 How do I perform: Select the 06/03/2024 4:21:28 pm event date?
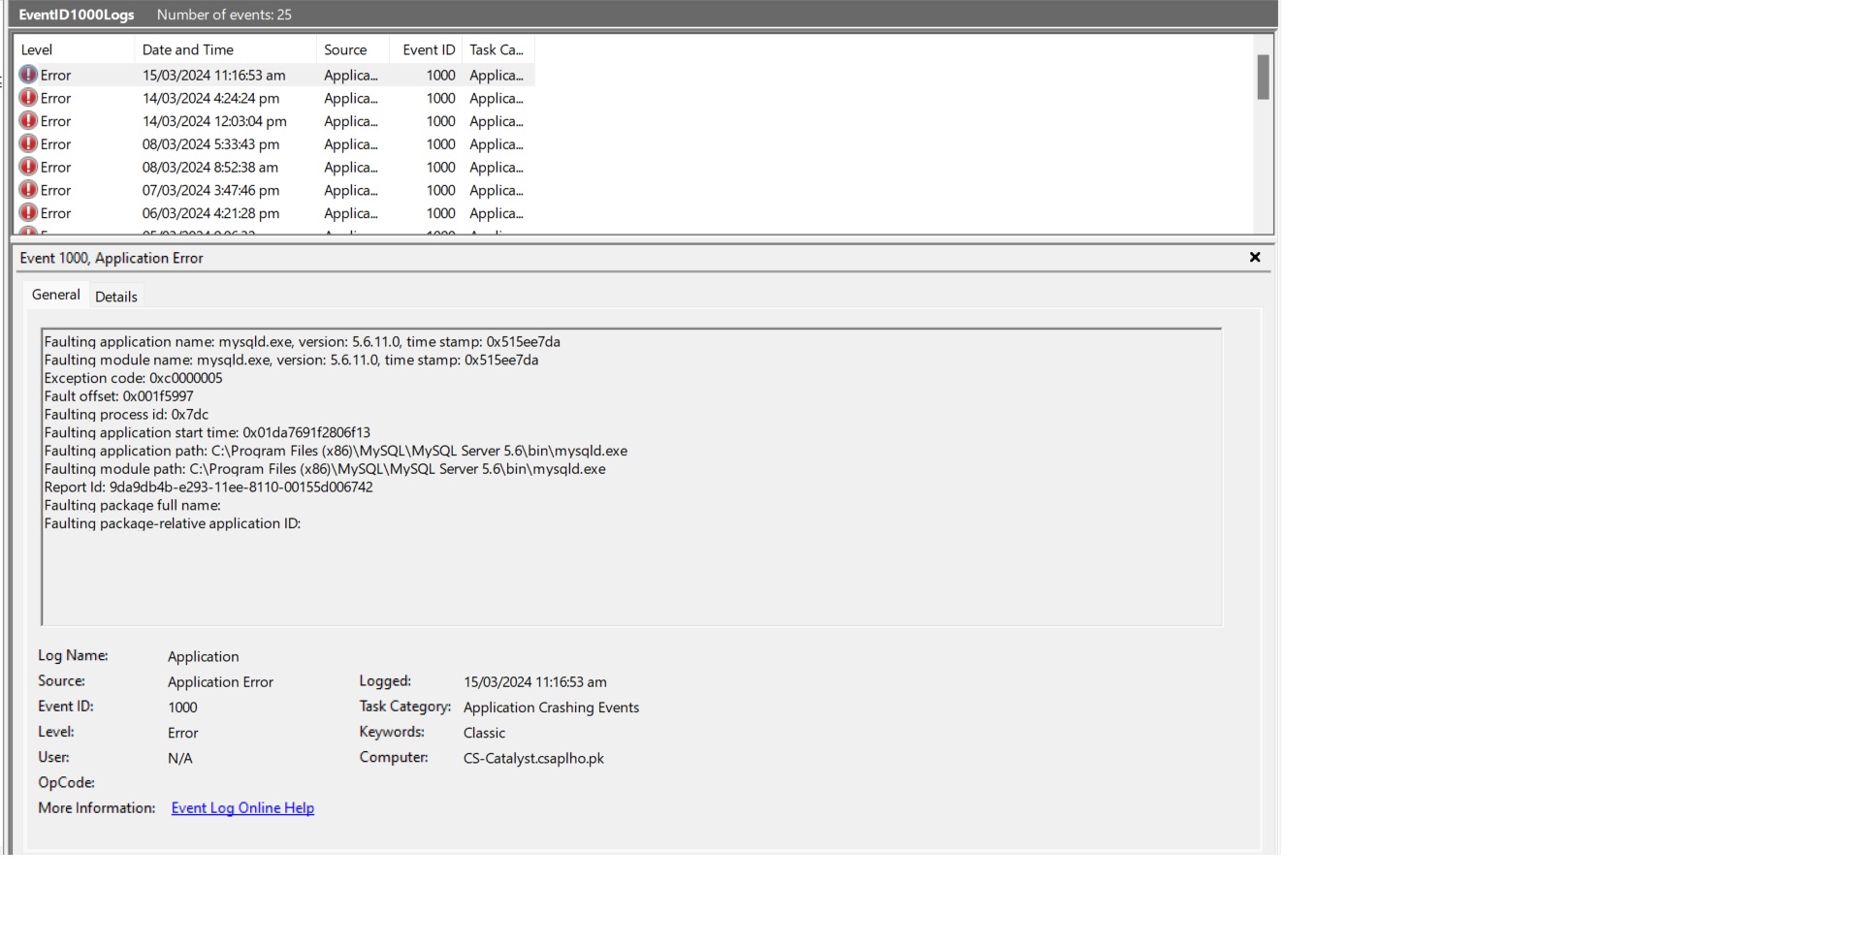[x=210, y=213]
